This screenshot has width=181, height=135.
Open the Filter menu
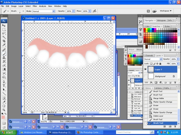35,6
